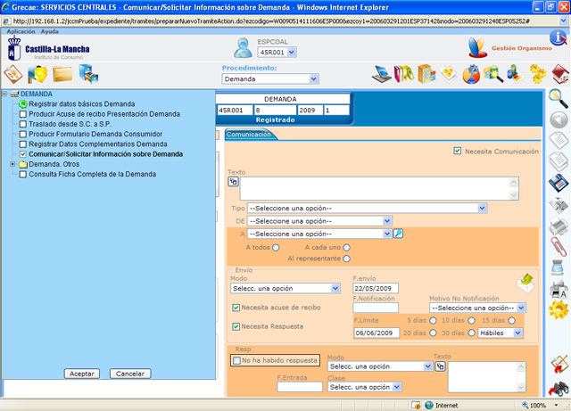Open the Hábiles dropdown
Viewport: 571px width, 411px height.
point(501,333)
